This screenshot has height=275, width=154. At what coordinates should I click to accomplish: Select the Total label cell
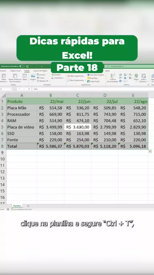(22, 146)
